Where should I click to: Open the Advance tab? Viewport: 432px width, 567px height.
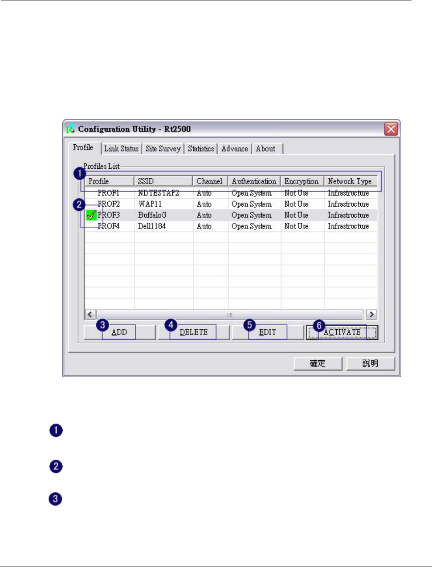click(235, 149)
